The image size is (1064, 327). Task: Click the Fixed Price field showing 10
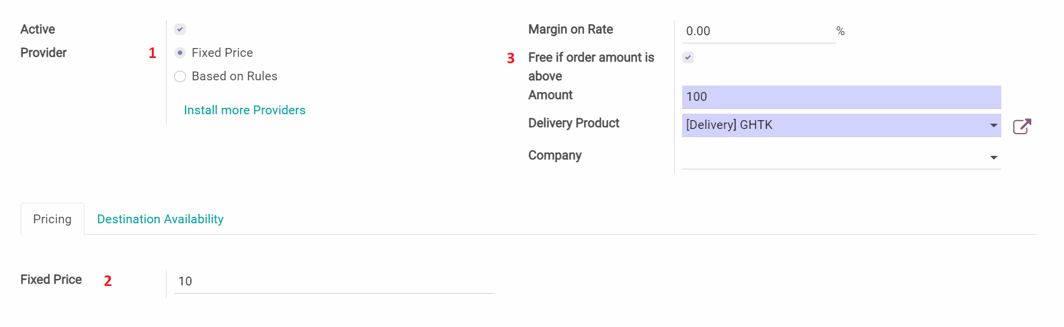point(333,281)
